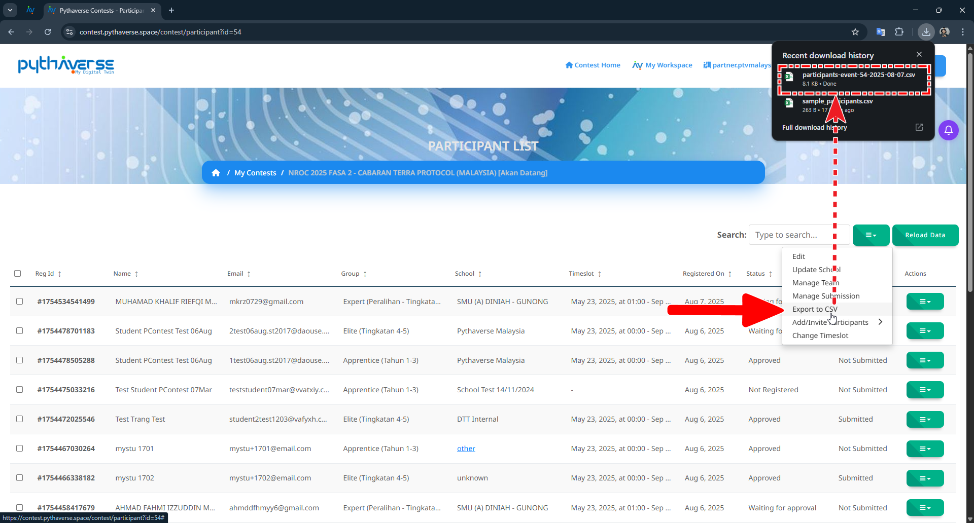Close the recent download history popup
The height and width of the screenshot is (523, 974).
(x=919, y=54)
